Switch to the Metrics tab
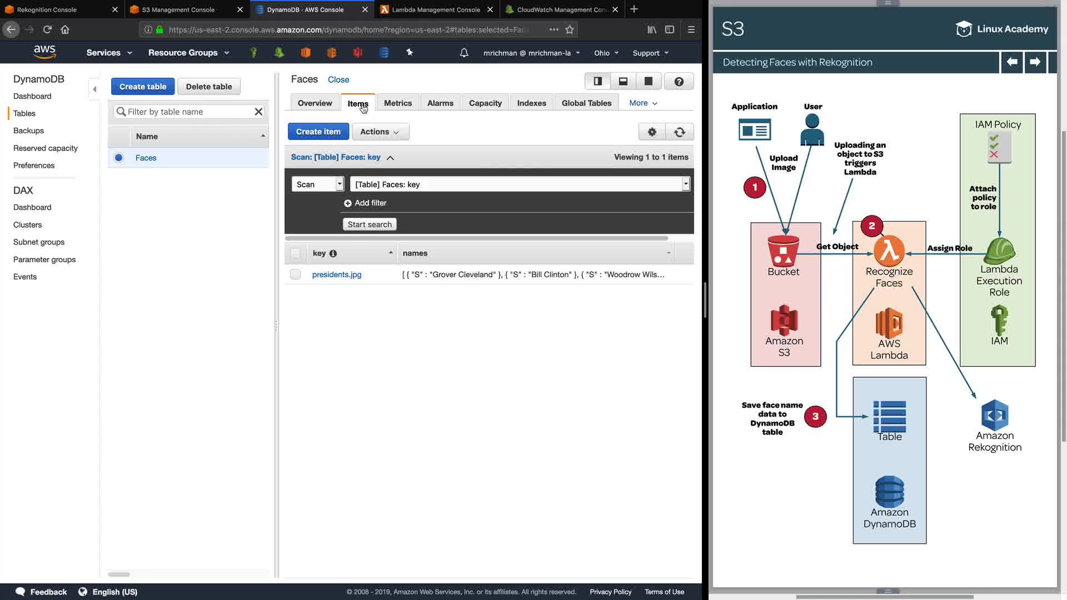Viewport: 1067px width, 600px height. (397, 103)
